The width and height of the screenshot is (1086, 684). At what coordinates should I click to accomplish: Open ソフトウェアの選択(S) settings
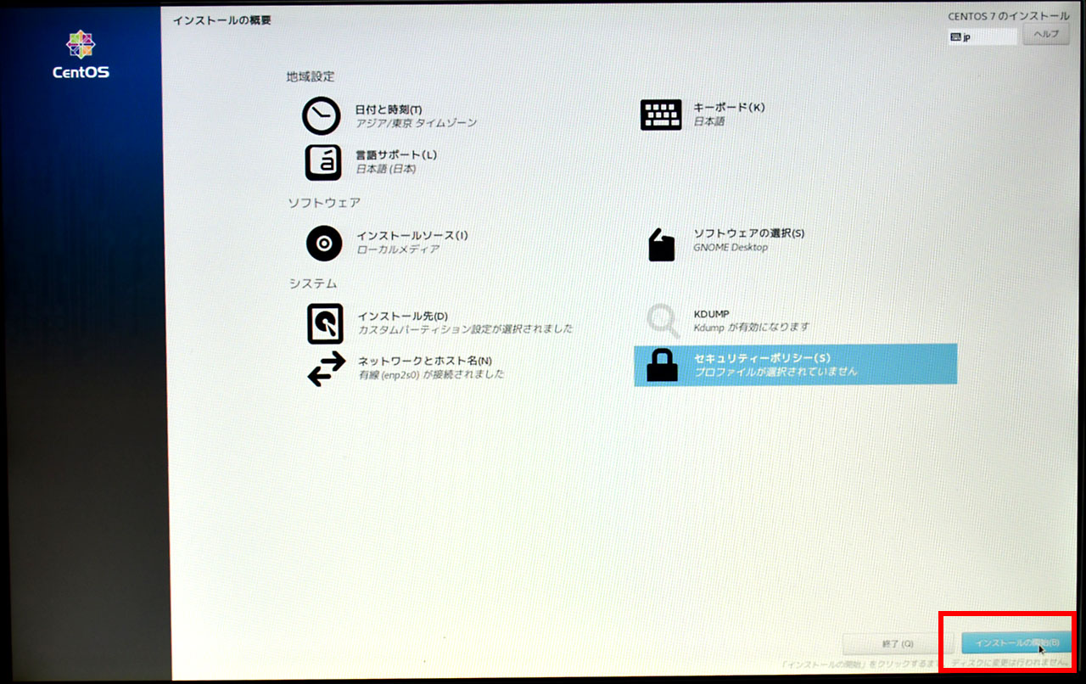749,233
